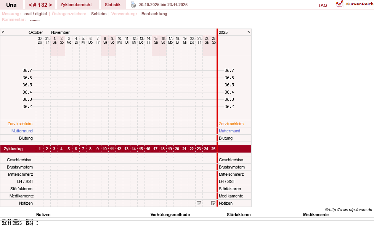Image resolution: width=374 pixels, height=237 pixels.
Task: Click the left Medikamente row label
Action: click(22, 196)
